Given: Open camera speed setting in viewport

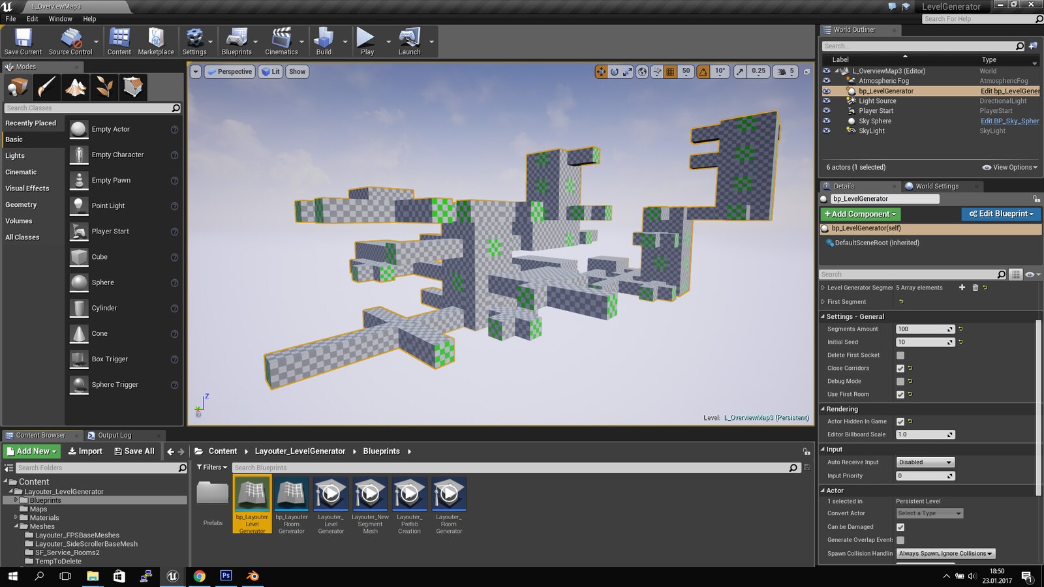Looking at the screenshot, I should [785, 72].
